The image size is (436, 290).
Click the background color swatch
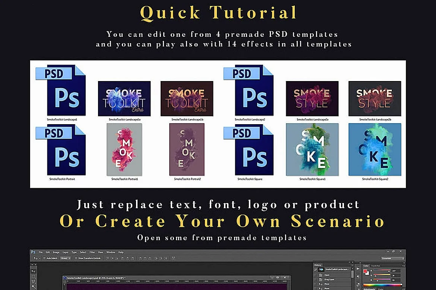[368, 274]
